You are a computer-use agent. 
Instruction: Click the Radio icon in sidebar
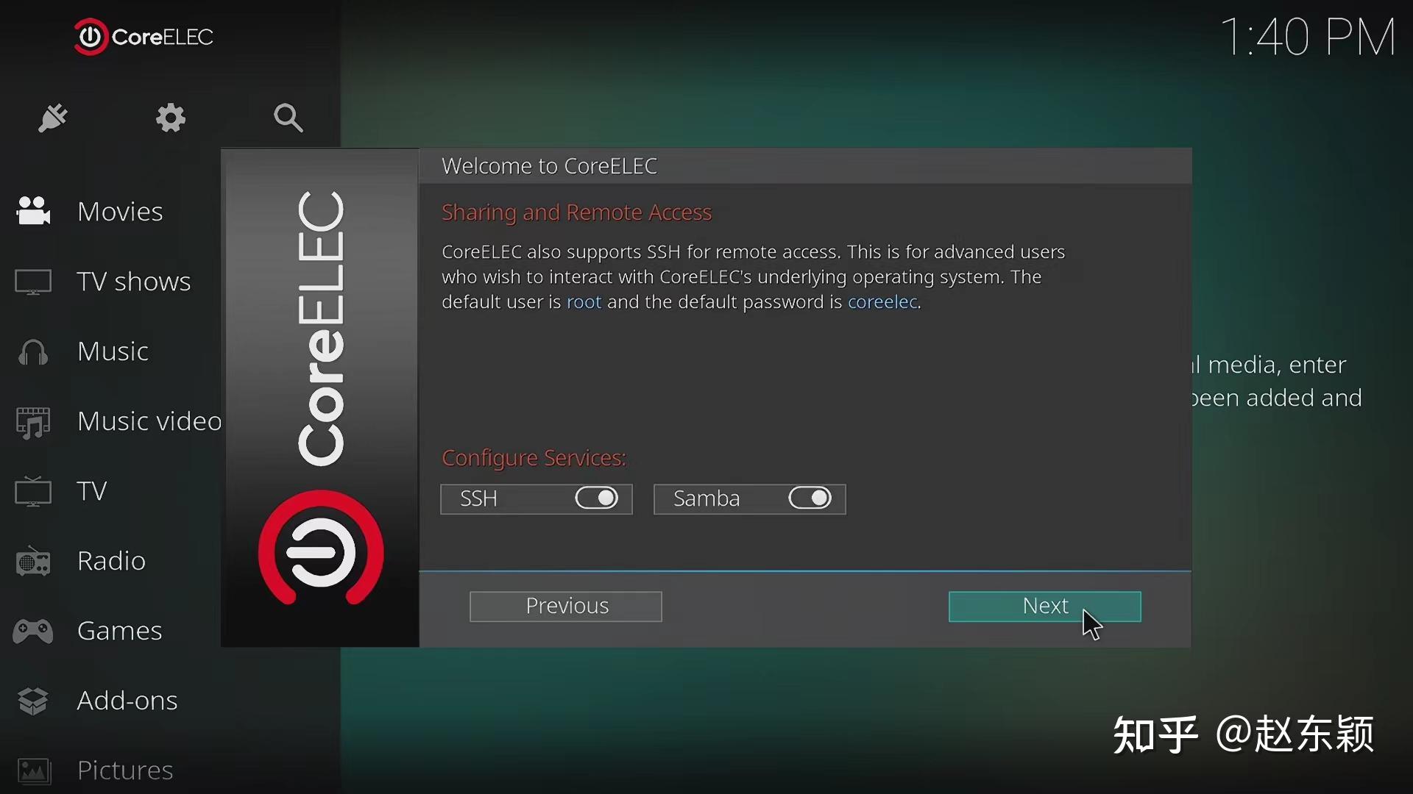point(34,562)
